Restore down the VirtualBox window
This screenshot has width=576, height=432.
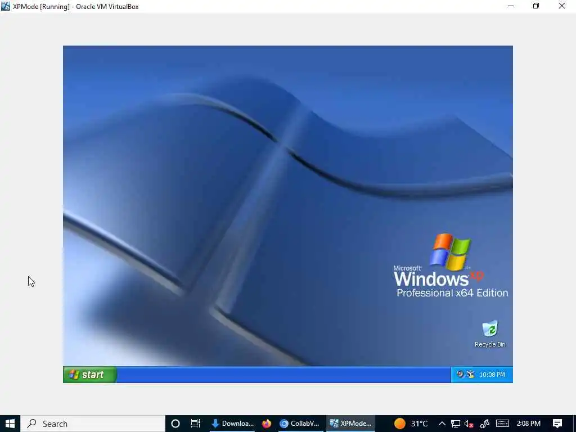click(x=536, y=6)
